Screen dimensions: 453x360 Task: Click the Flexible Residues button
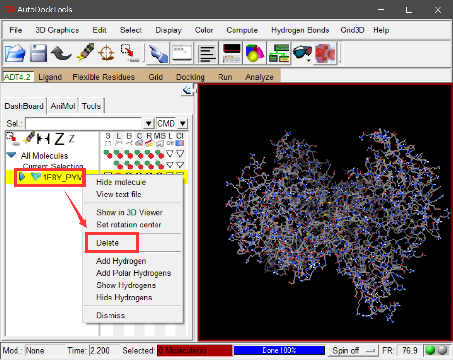[x=103, y=77]
